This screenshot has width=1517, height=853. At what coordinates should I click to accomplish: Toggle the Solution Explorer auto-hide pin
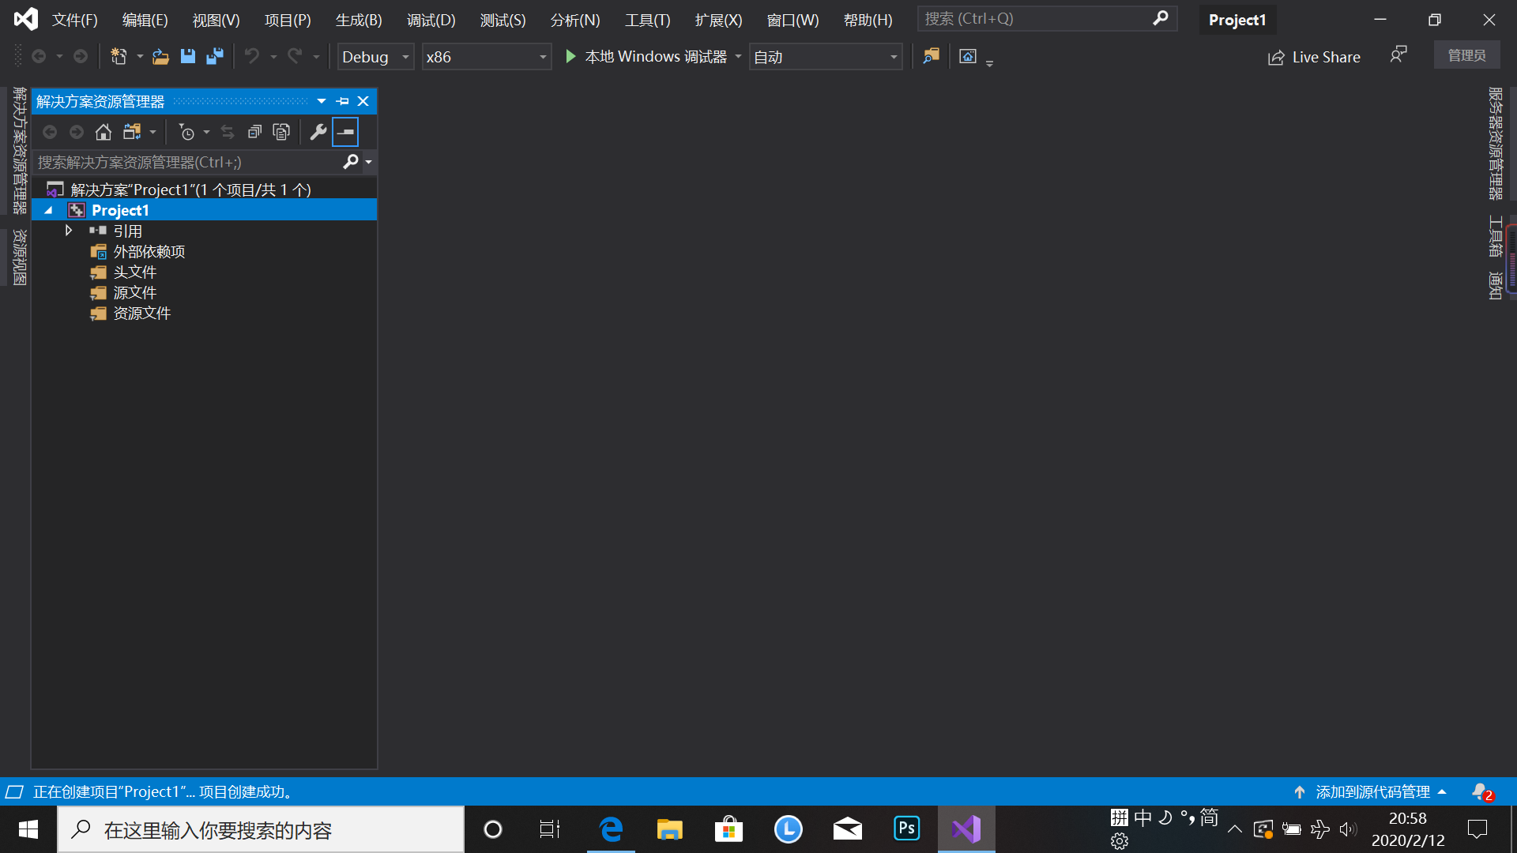[342, 101]
